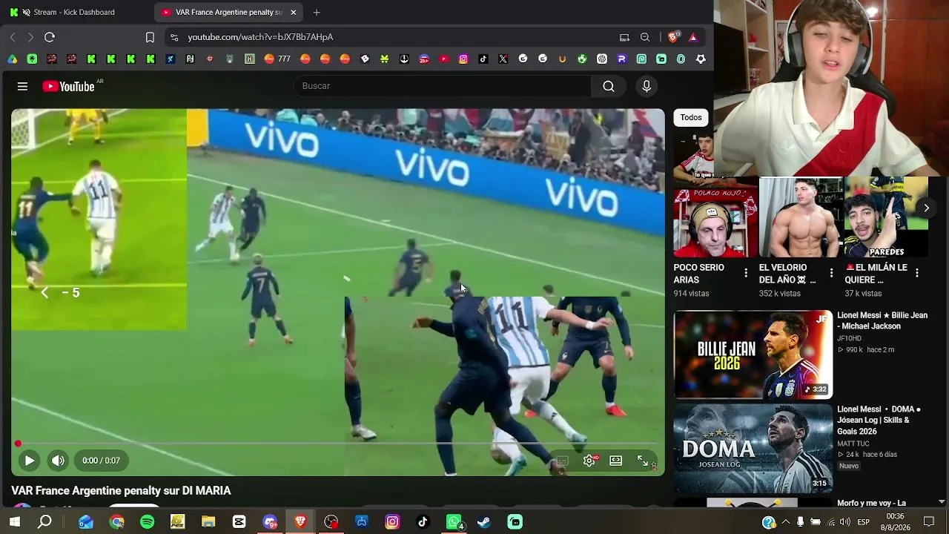Open site settings icon beside the URL
Screen dimensions: 949x534
(173, 37)
